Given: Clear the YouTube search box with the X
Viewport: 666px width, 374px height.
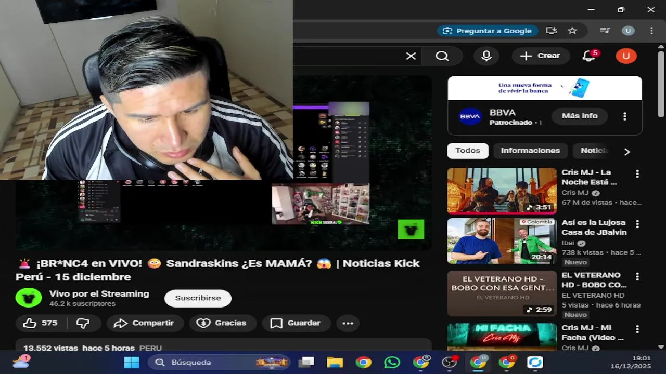Looking at the screenshot, I should tap(411, 56).
